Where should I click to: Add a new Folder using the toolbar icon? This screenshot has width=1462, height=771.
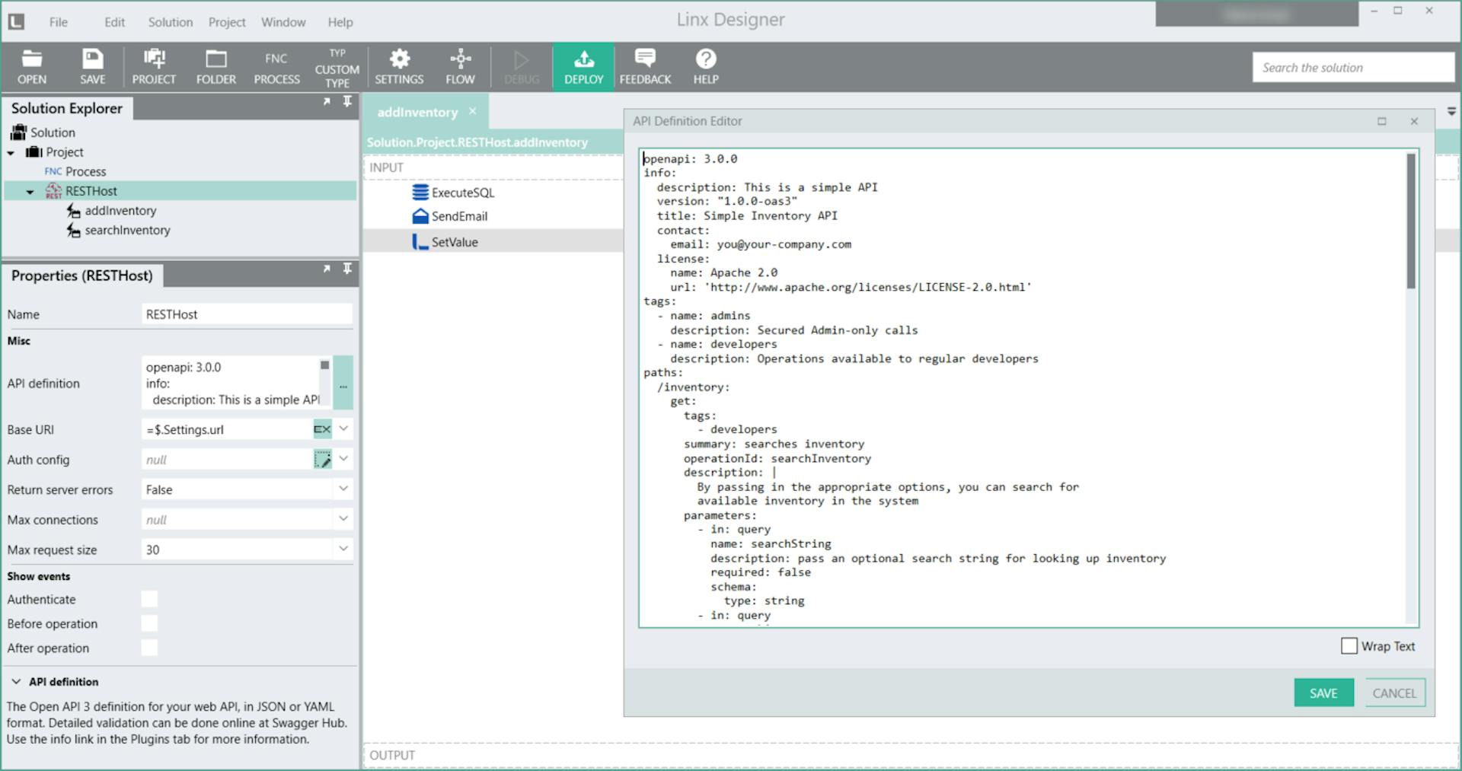coord(215,65)
